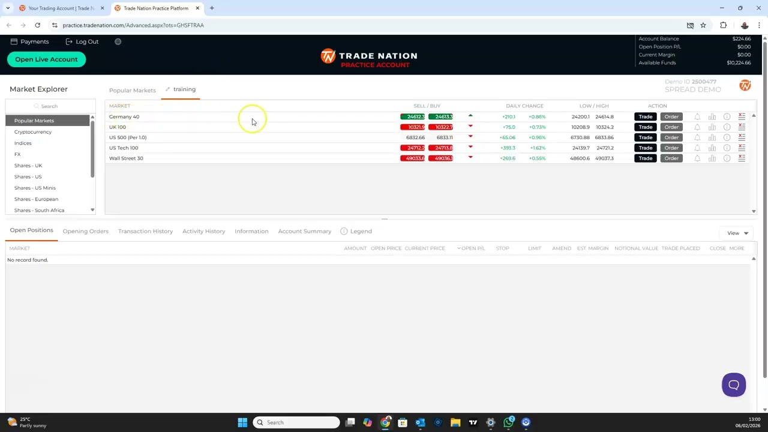Remove Wall Street 30 from list icon

(x=742, y=158)
